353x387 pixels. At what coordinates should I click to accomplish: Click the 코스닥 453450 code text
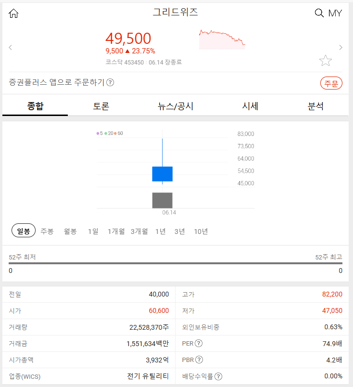coord(125,62)
